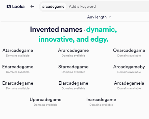Click the Invented names heading

point(56,29)
